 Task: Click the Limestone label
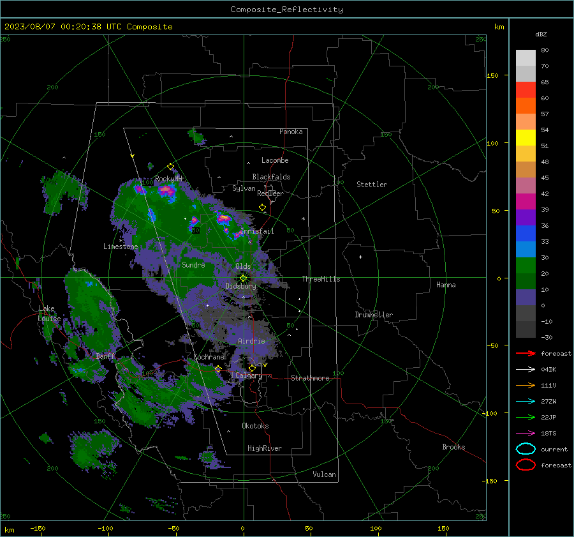tap(121, 246)
